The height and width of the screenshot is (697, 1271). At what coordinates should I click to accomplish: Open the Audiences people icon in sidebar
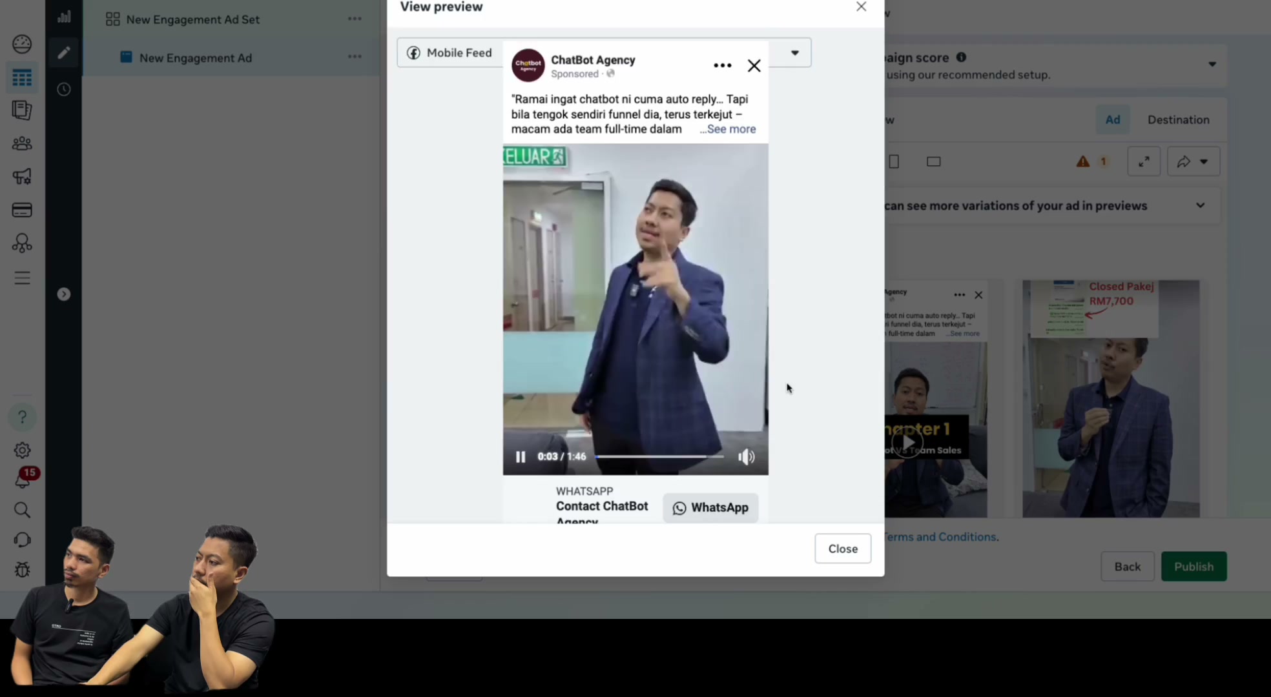(22, 143)
